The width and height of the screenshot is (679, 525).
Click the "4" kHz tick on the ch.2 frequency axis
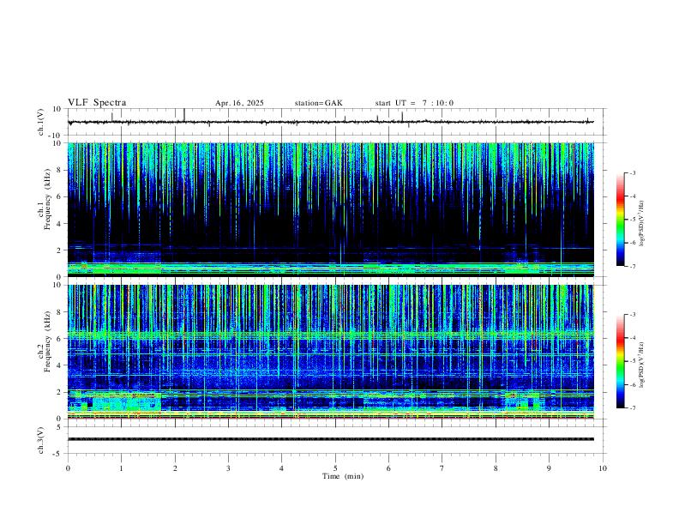click(x=60, y=365)
